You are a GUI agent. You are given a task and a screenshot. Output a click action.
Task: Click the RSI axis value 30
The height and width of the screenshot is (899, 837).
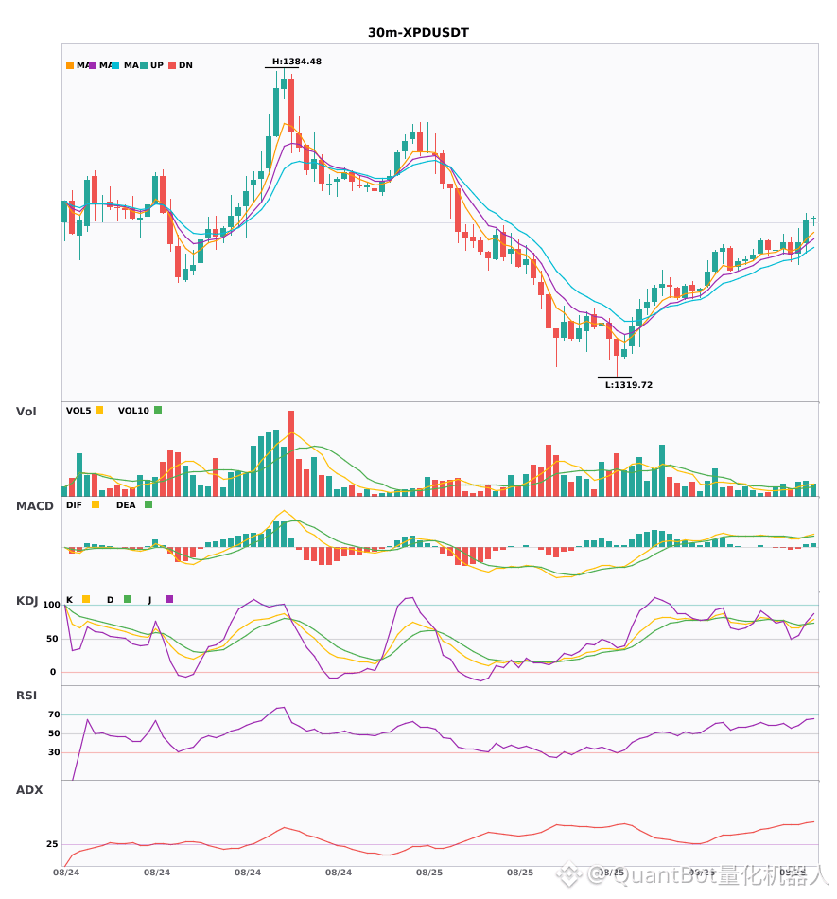click(54, 752)
